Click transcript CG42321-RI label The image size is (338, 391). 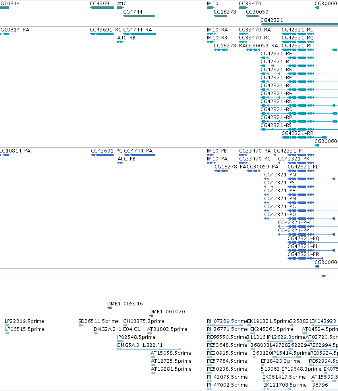point(296,46)
